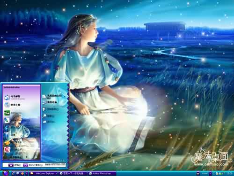This screenshot has width=234, height=176.
Task: Click the Show Desktop quick launch icon
Action: point(18,173)
